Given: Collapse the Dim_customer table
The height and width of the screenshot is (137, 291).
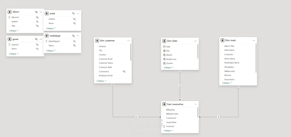Looking at the screenshot, I should coord(102,81).
